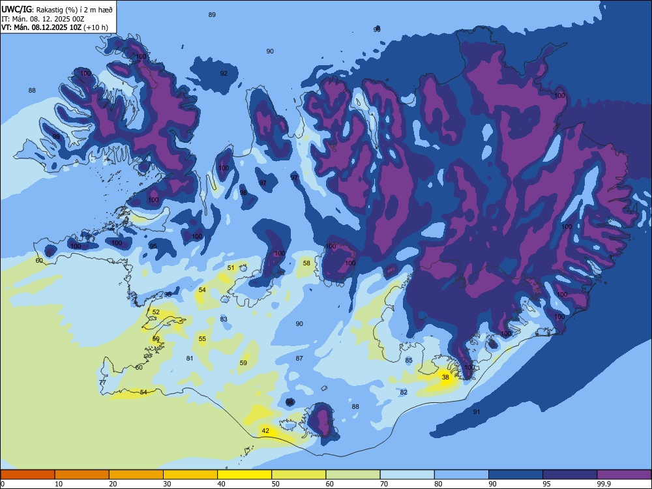Click the '42' humidity value on the map
The width and height of the screenshot is (652, 489).
coord(265,431)
